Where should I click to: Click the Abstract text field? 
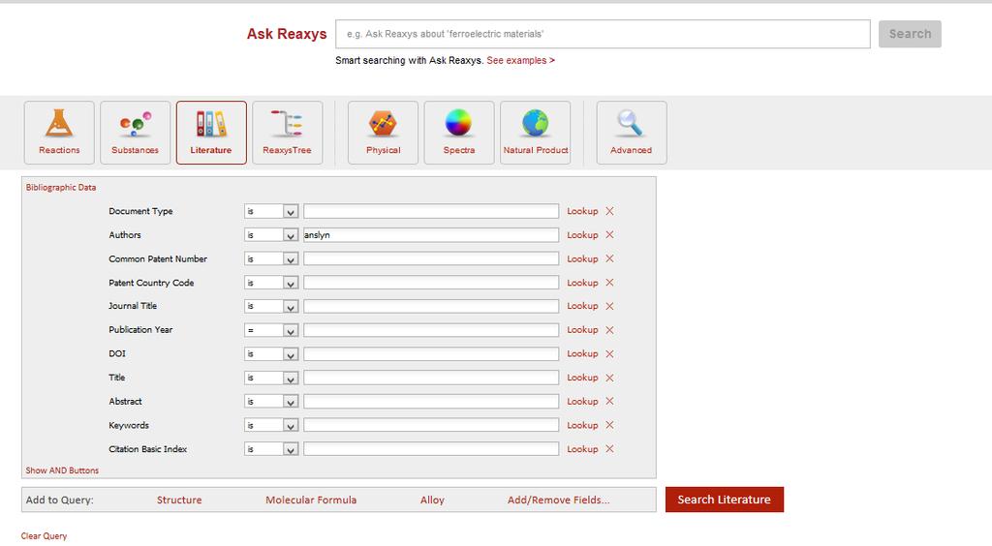[431, 402]
